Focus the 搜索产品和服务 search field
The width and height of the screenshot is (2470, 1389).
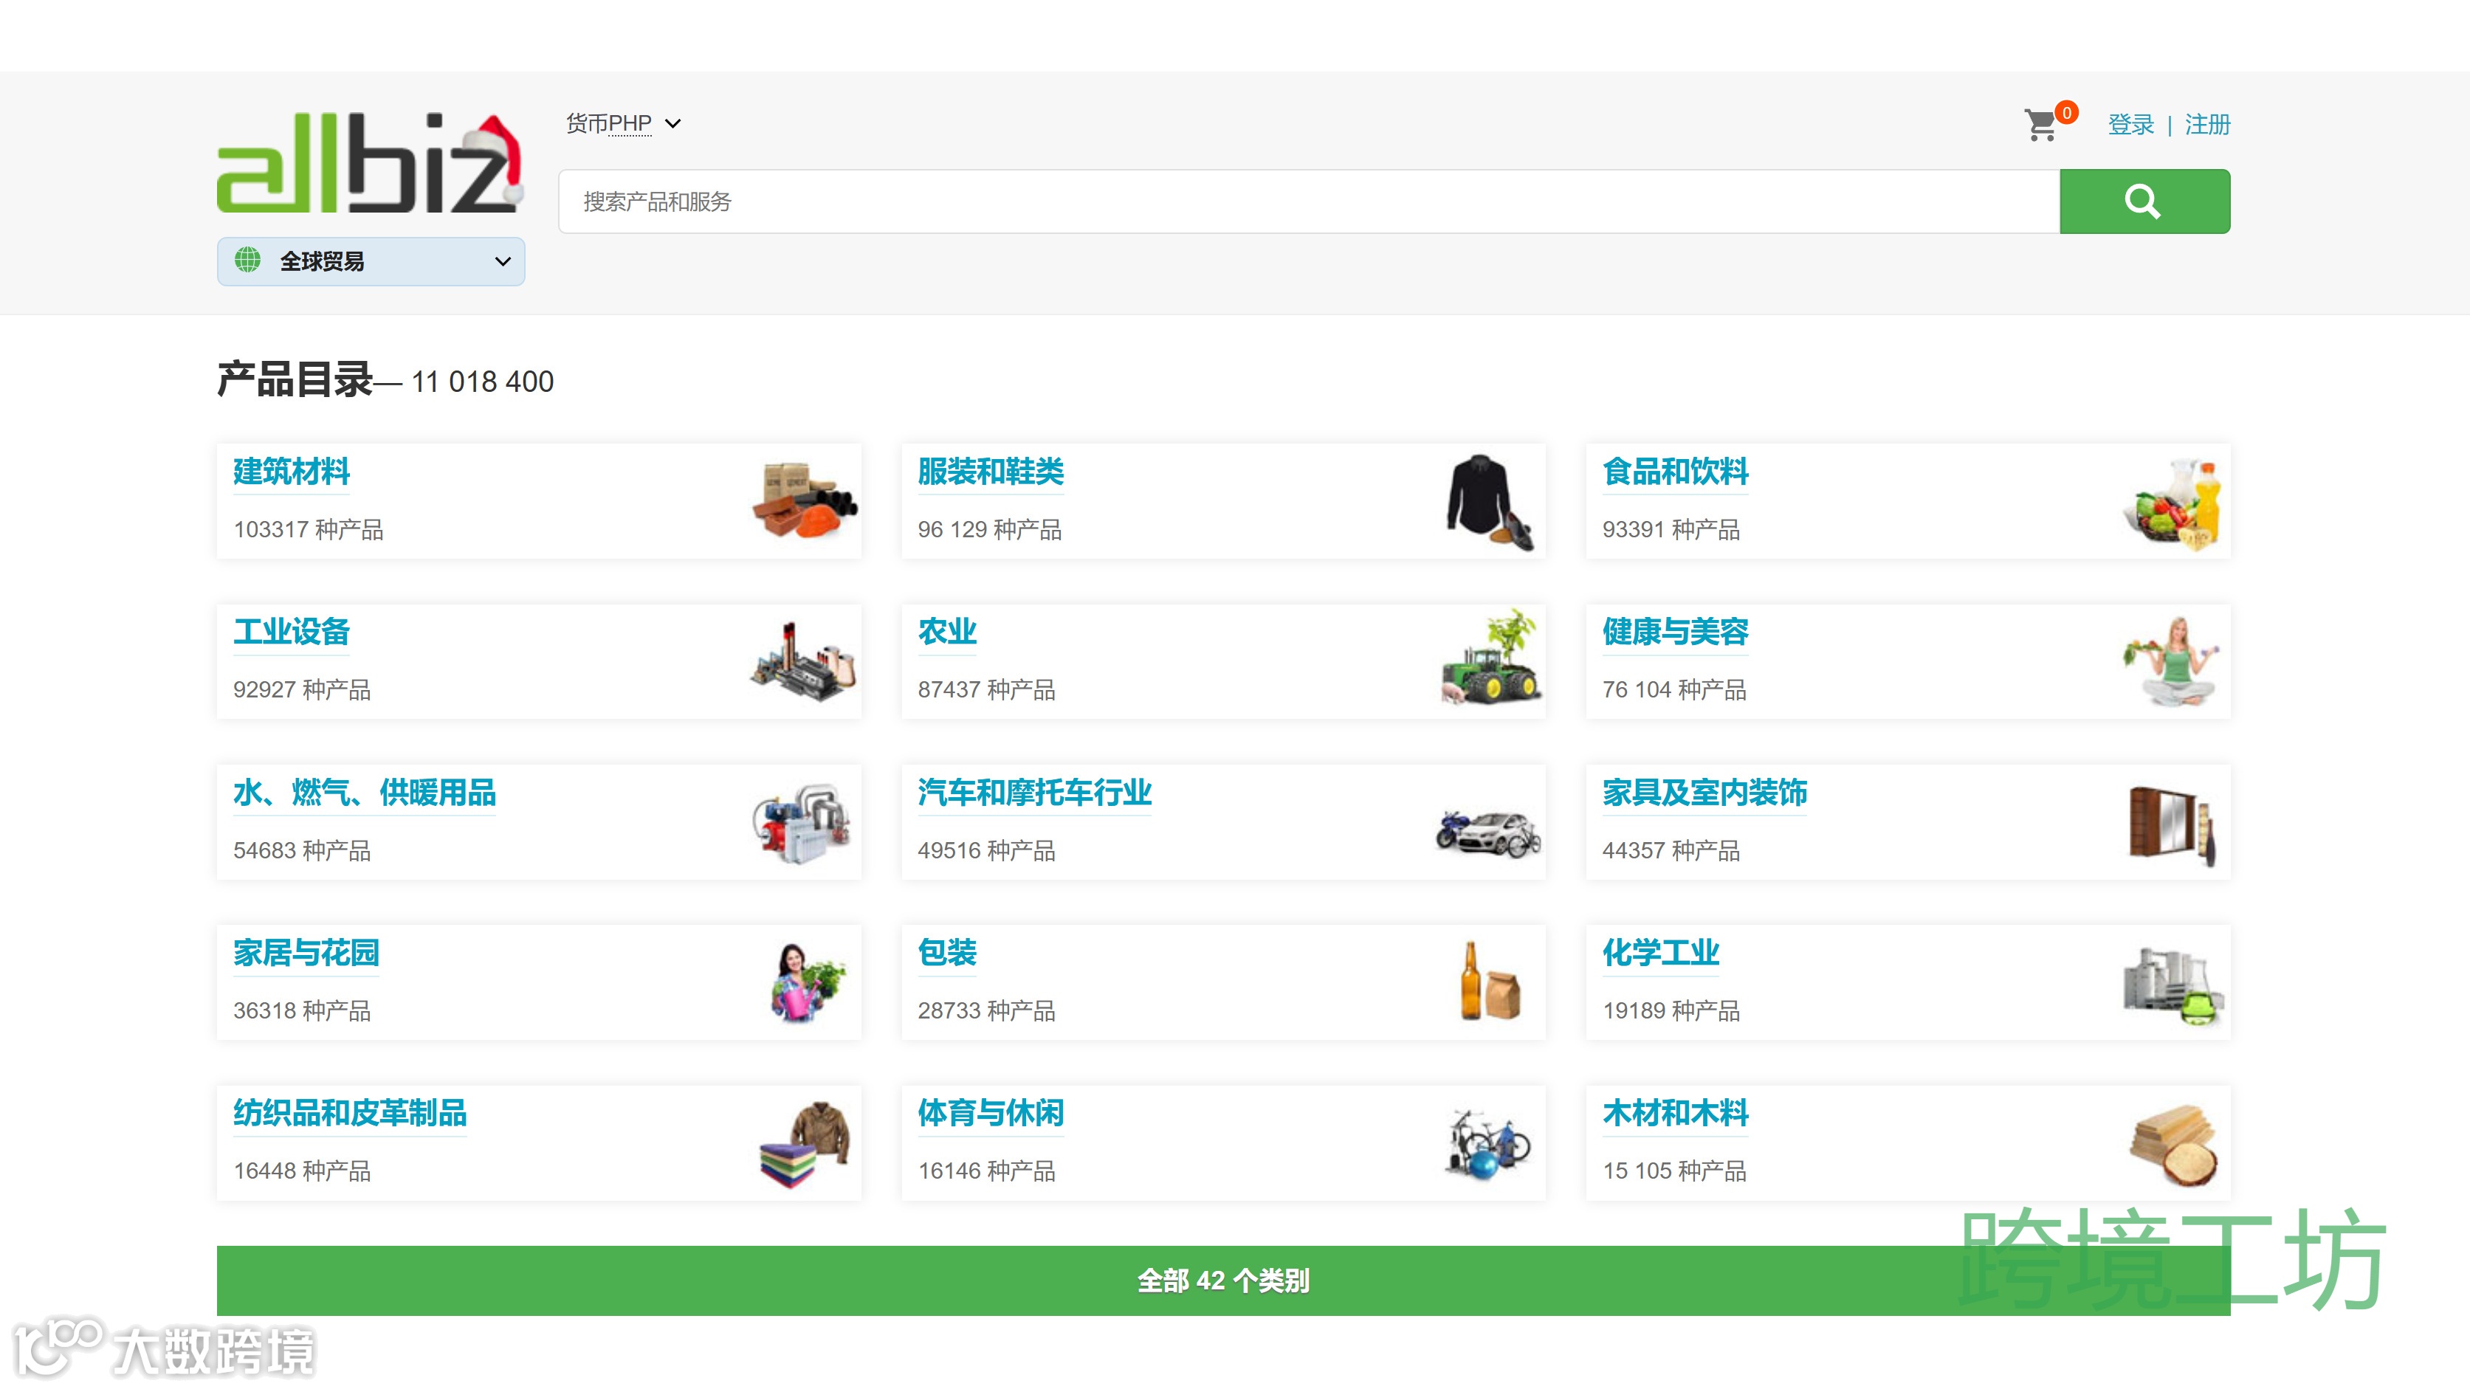(x=1308, y=201)
